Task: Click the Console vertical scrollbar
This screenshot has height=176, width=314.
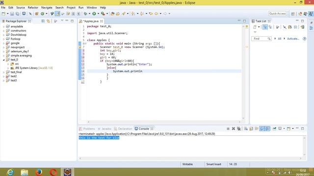Action: click(304, 146)
